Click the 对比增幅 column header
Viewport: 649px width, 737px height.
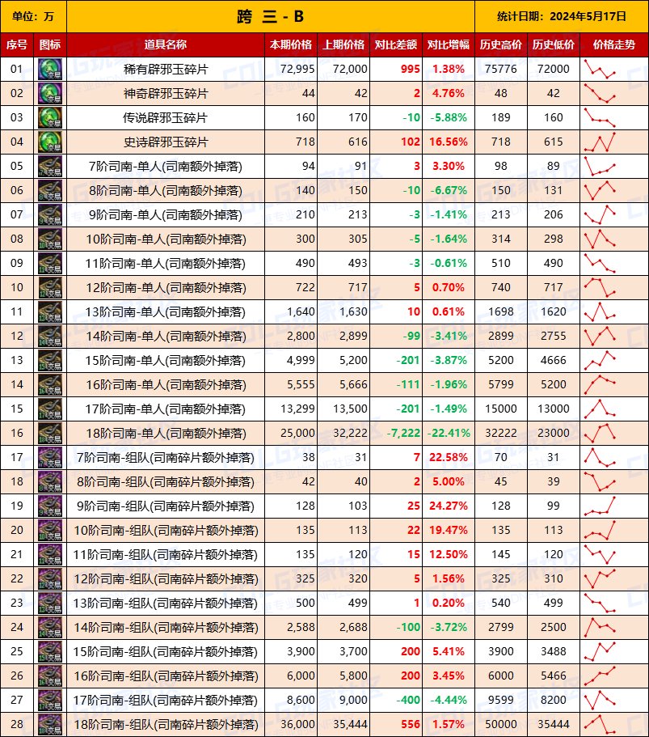(449, 44)
